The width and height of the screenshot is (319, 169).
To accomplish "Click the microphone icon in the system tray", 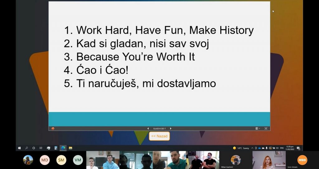I will point(267,148).
